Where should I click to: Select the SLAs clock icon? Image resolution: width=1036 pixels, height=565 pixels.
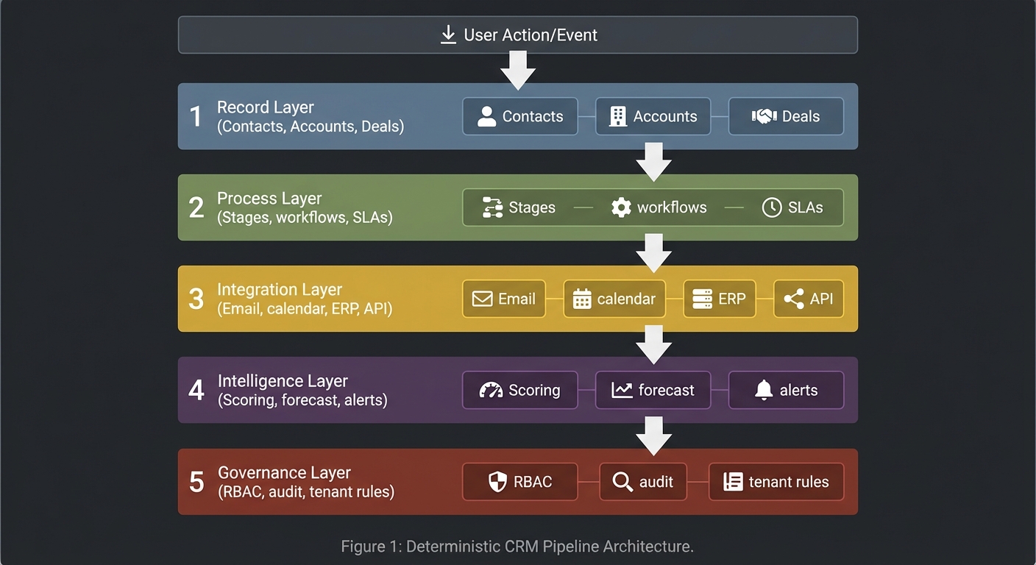point(773,207)
